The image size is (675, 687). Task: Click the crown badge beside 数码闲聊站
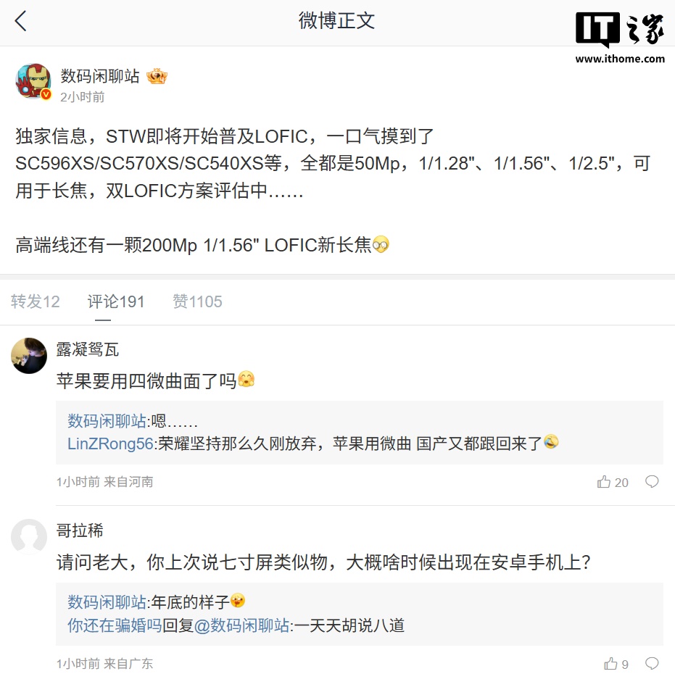click(x=157, y=75)
